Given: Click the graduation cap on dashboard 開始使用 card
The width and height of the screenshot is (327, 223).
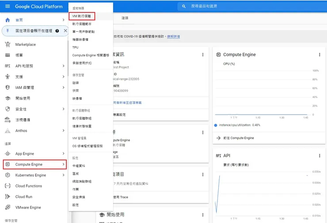Looking at the screenshot, I should click(x=102, y=215).
